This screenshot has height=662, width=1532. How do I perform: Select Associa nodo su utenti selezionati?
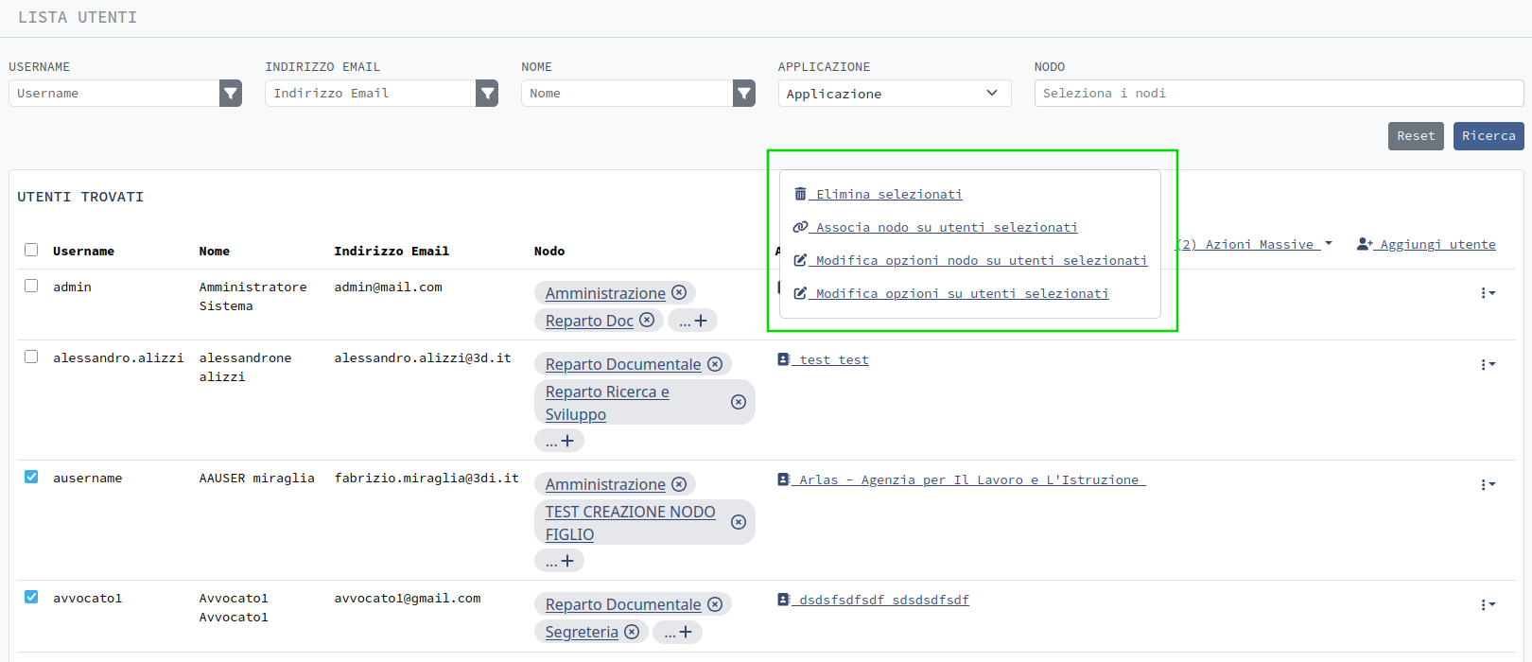coord(946,227)
